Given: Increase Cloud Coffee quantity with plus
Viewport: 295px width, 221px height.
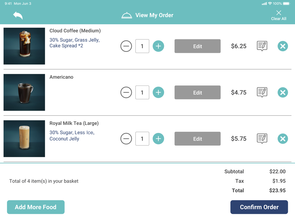Looking at the screenshot, I should (x=158, y=46).
